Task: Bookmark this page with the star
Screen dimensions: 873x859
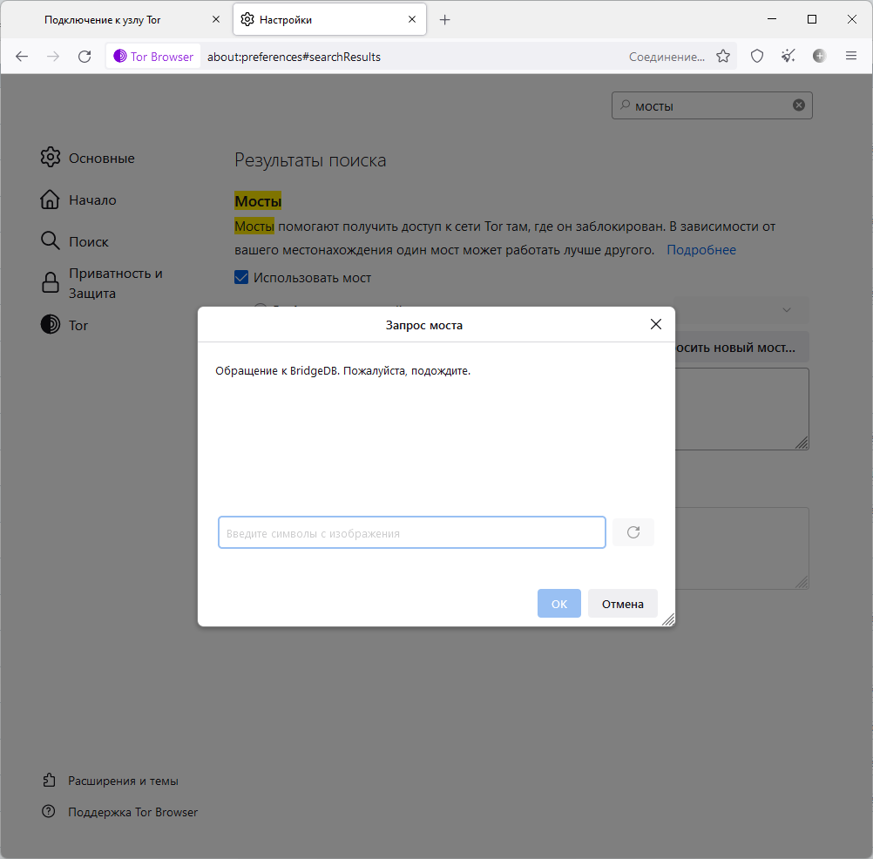Action: click(x=722, y=57)
